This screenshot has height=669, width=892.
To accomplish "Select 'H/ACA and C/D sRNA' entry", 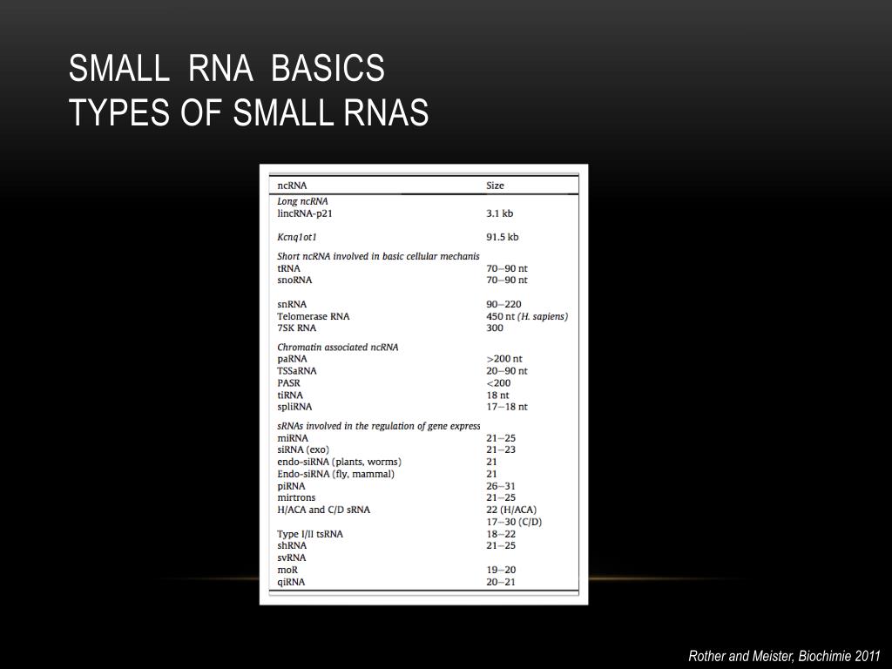I will 323,510.
